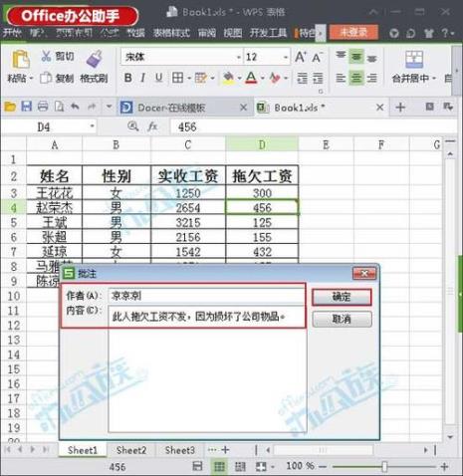Screen dimensions: 463x476
Task: Click the 作者 author input field
Action: click(206, 295)
